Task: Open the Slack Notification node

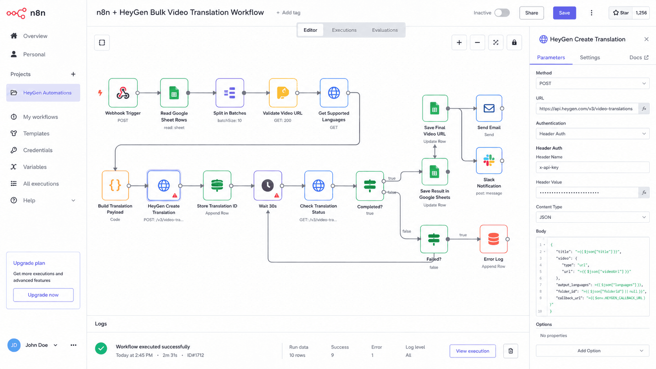Action: (489, 160)
